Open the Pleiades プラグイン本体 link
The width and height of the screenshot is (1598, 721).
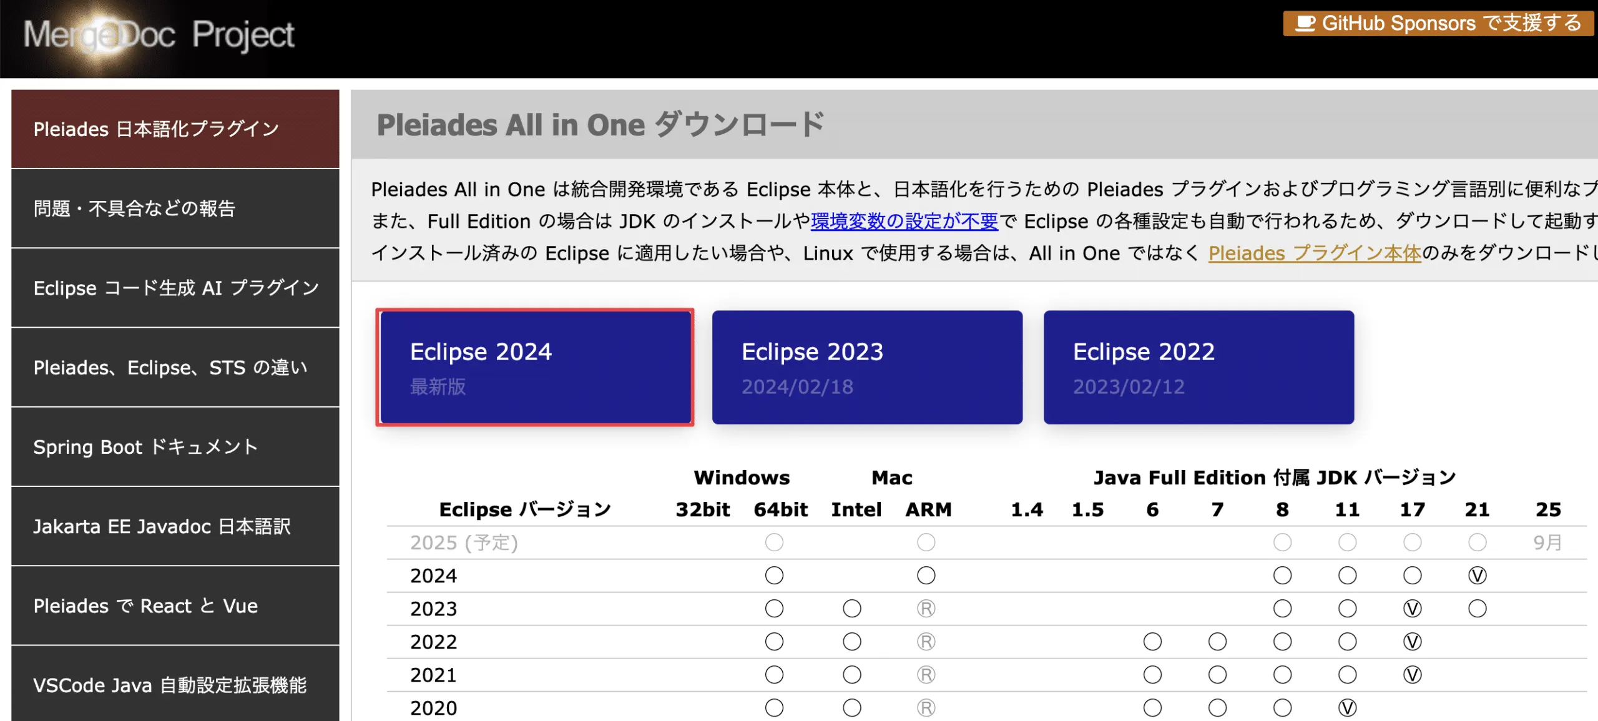point(1315,253)
